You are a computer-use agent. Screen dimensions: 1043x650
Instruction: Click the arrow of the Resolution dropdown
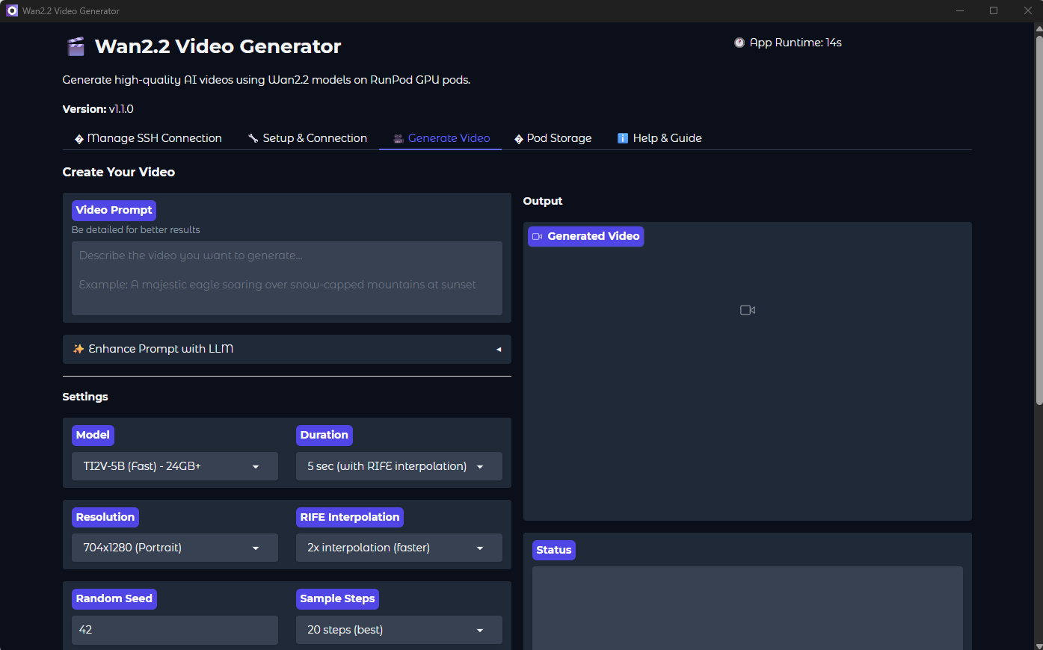256,548
